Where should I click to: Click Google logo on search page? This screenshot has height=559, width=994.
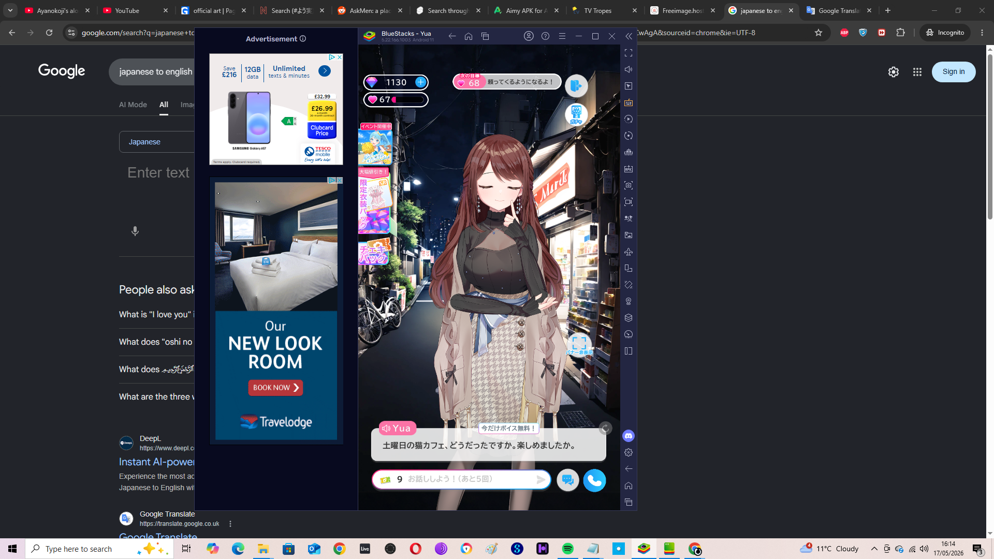click(x=62, y=71)
